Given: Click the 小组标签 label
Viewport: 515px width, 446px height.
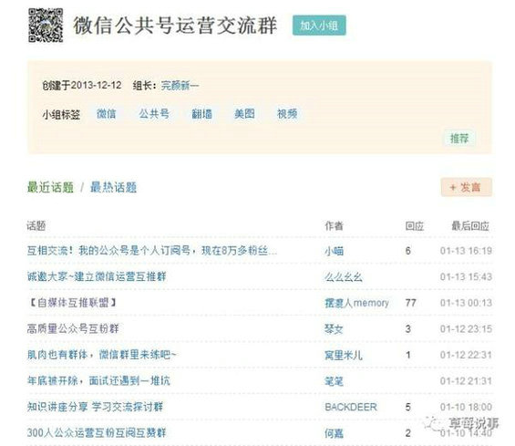Looking at the screenshot, I should (x=61, y=114).
